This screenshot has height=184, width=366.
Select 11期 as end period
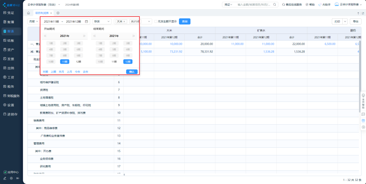114,62
